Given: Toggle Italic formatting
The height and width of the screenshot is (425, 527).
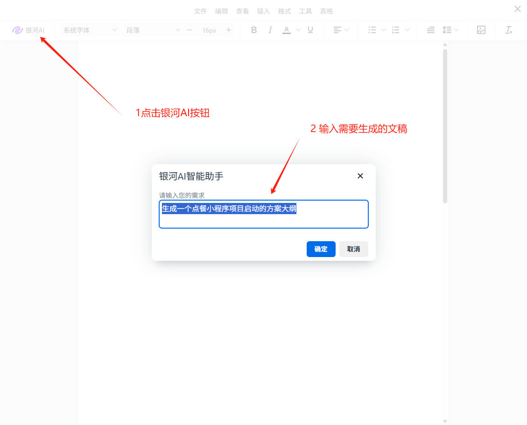Looking at the screenshot, I should point(270,30).
